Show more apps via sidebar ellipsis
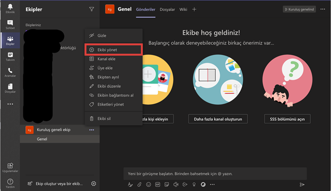 10,104
